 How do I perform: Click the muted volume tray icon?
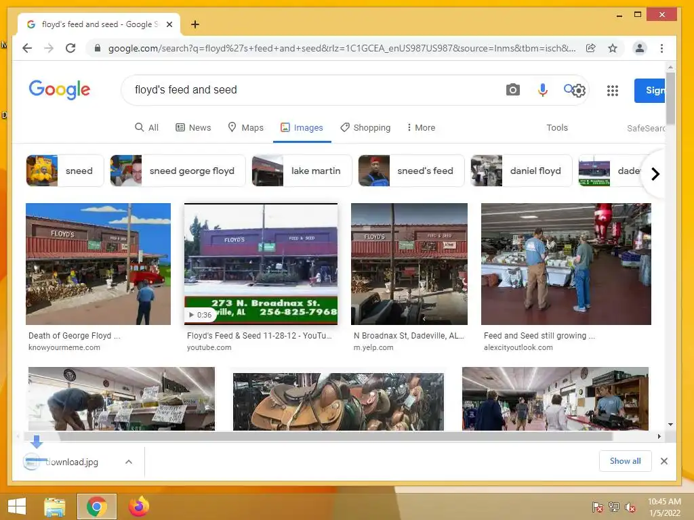pyautogui.click(x=630, y=507)
